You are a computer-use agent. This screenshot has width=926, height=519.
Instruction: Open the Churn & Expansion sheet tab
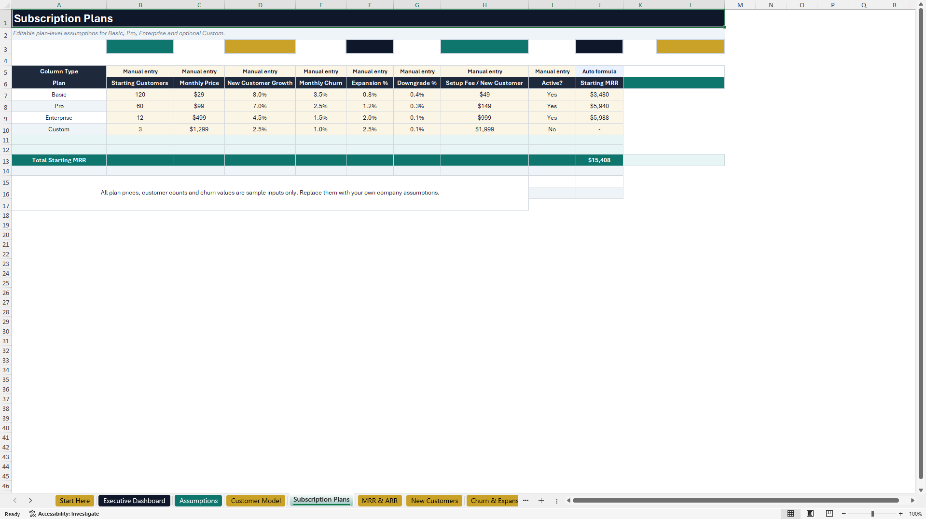(x=493, y=501)
